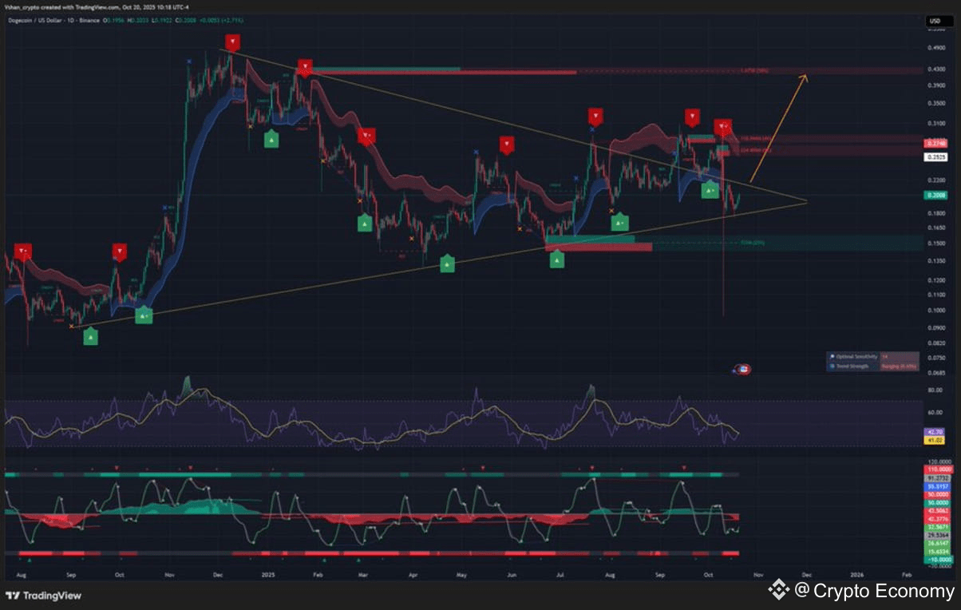Select the -10.0000 indicator label
The width and height of the screenshot is (961, 610).
pyautogui.click(x=937, y=559)
